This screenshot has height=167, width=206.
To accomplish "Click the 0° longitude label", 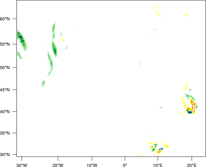I will [125, 165].
